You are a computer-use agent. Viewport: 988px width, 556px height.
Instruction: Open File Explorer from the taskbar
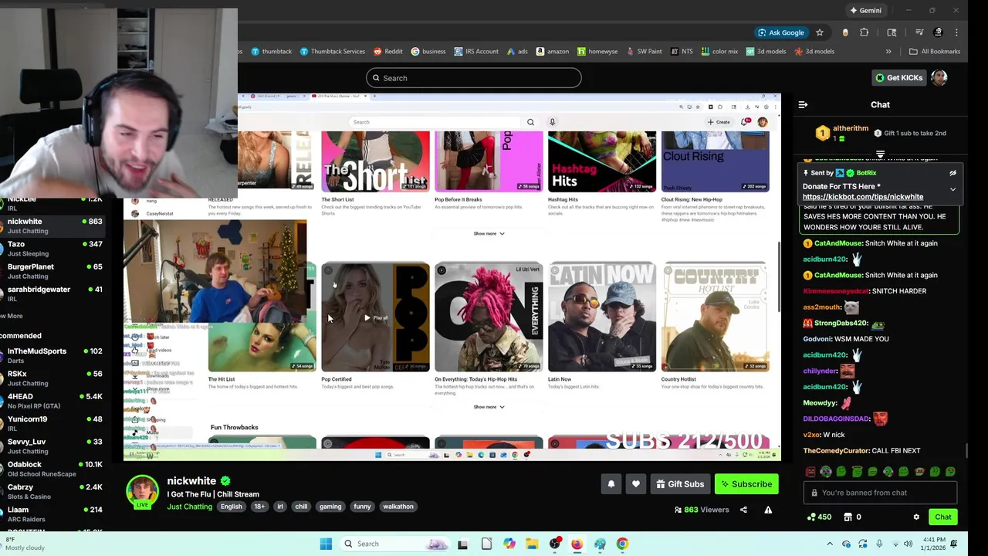532,544
